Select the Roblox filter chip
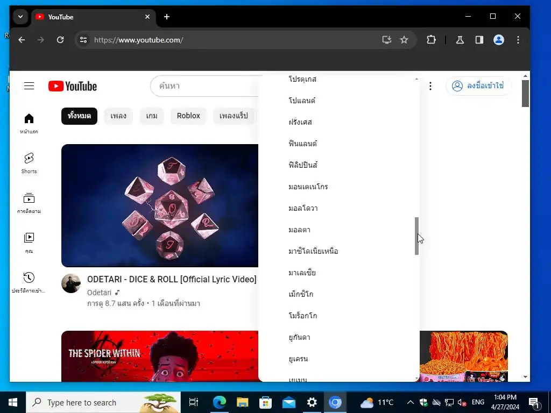This screenshot has height=413, width=551. tap(188, 116)
